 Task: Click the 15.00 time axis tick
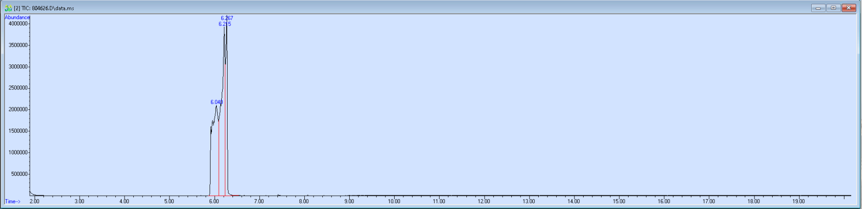[619, 201]
